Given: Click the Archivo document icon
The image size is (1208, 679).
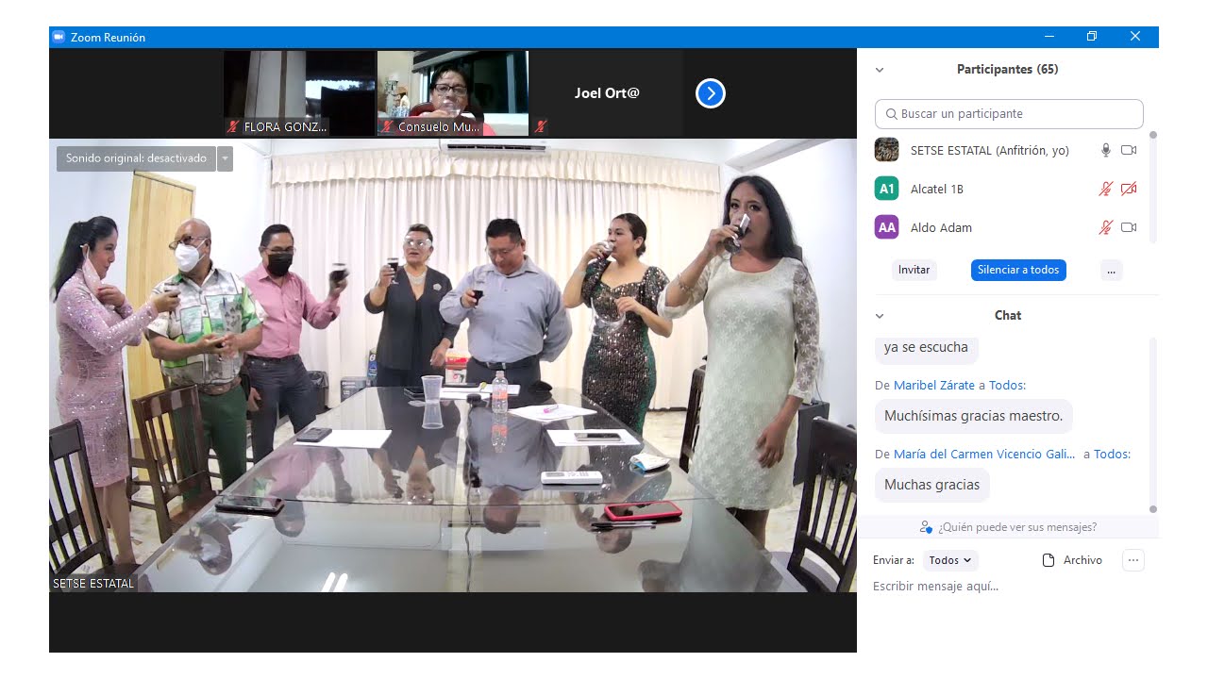Looking at the screenshot, I should (x=1049, y=560).
